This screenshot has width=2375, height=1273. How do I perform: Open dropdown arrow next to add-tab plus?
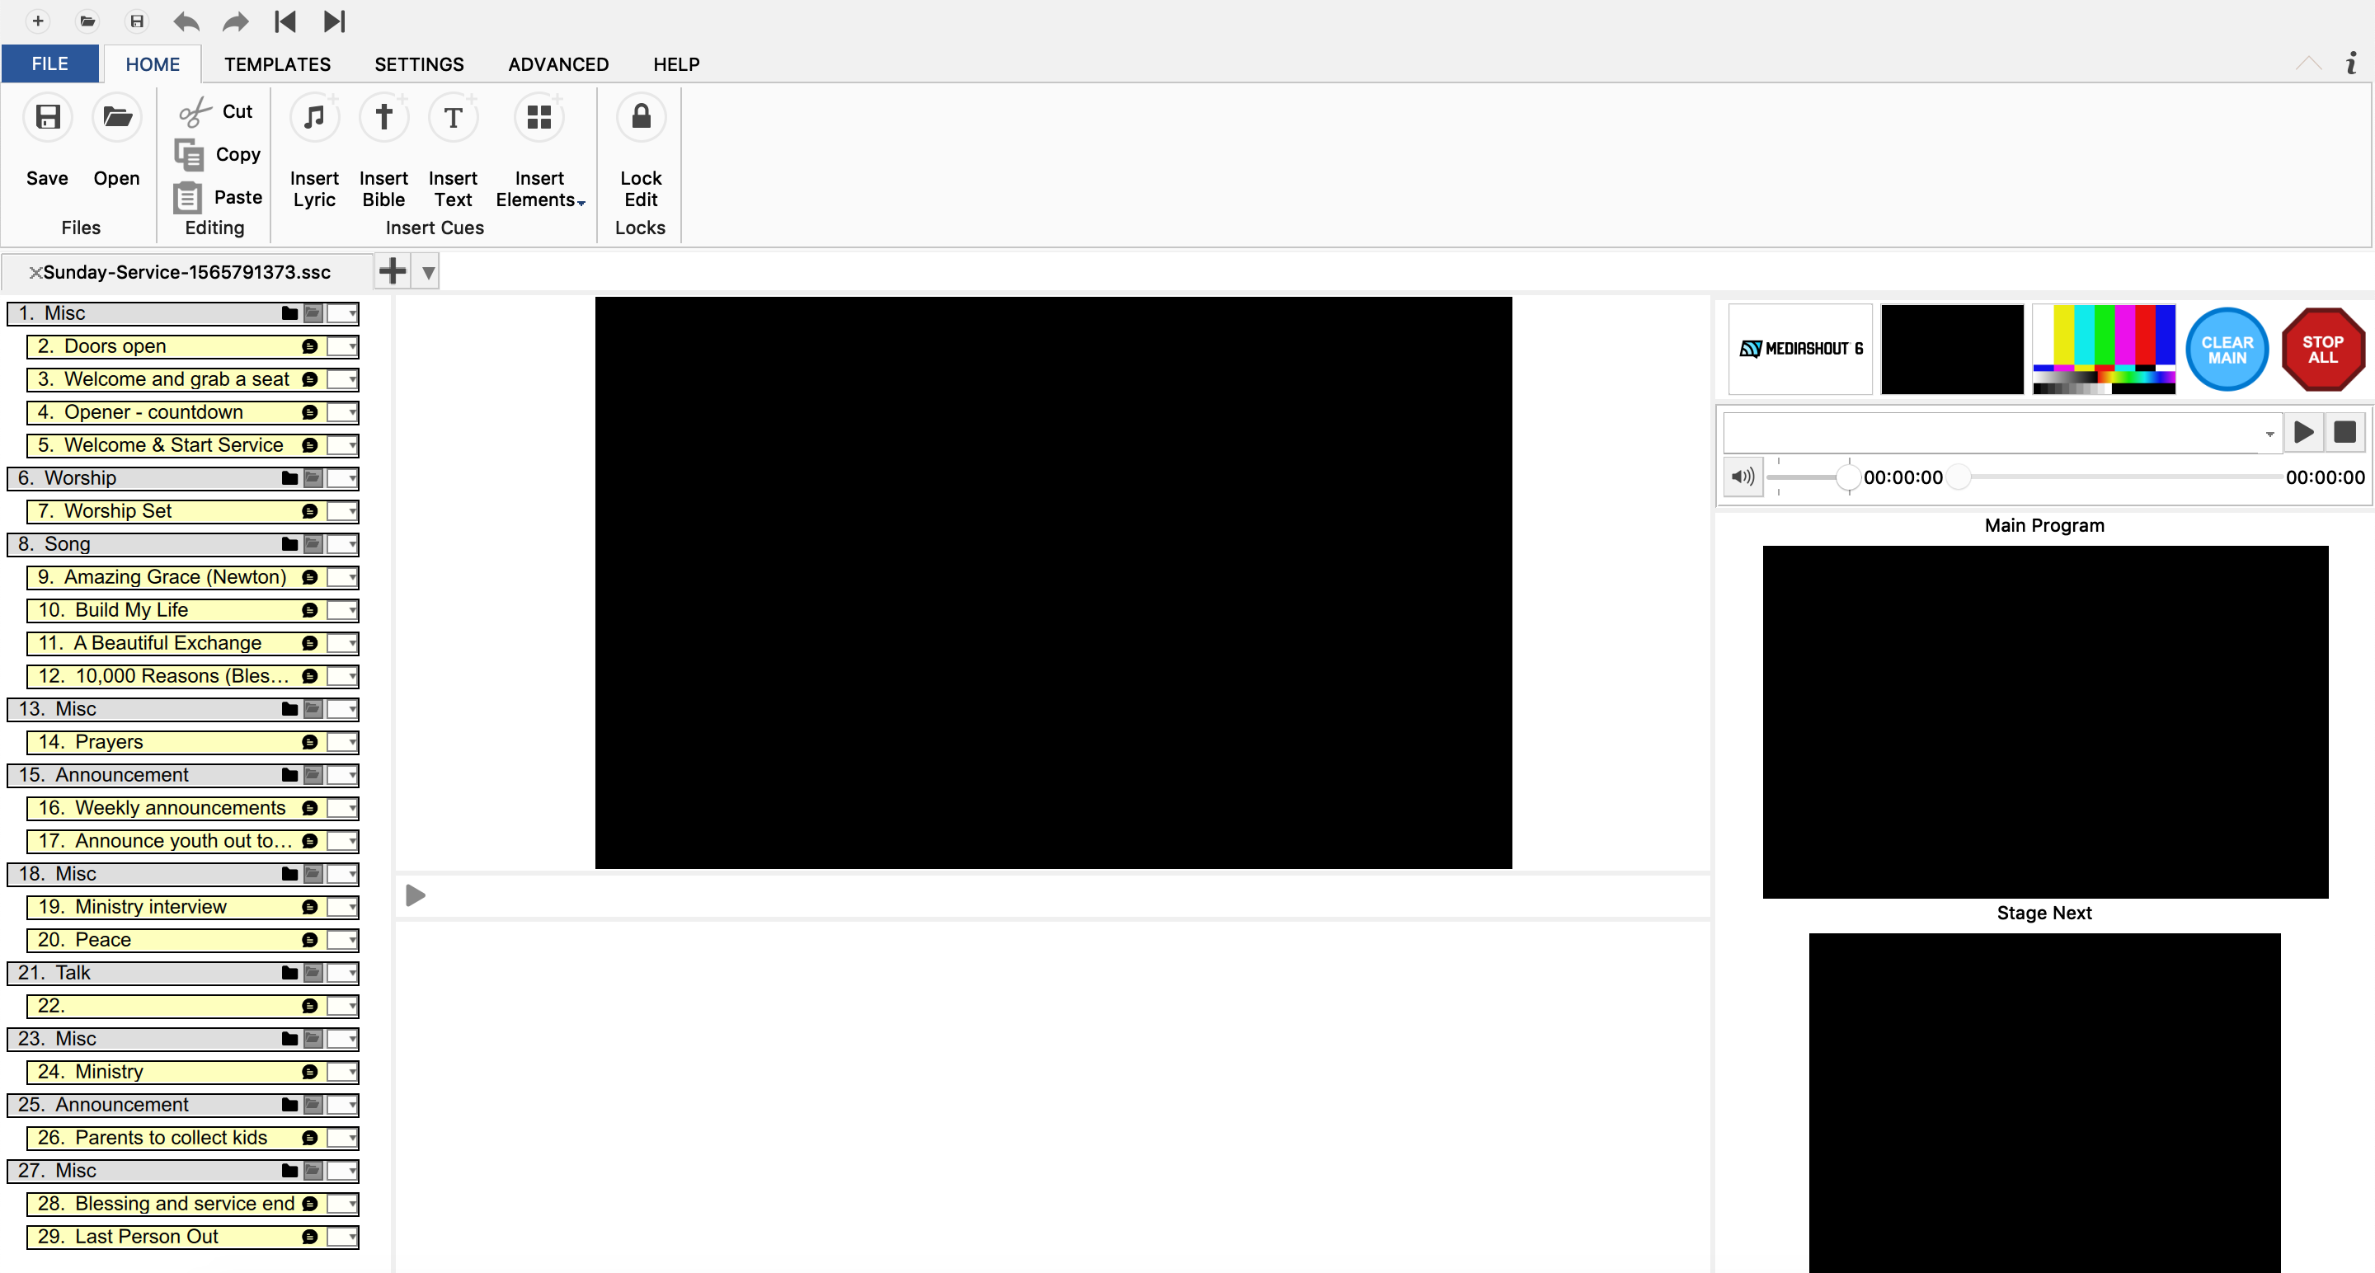coord(428,272)
